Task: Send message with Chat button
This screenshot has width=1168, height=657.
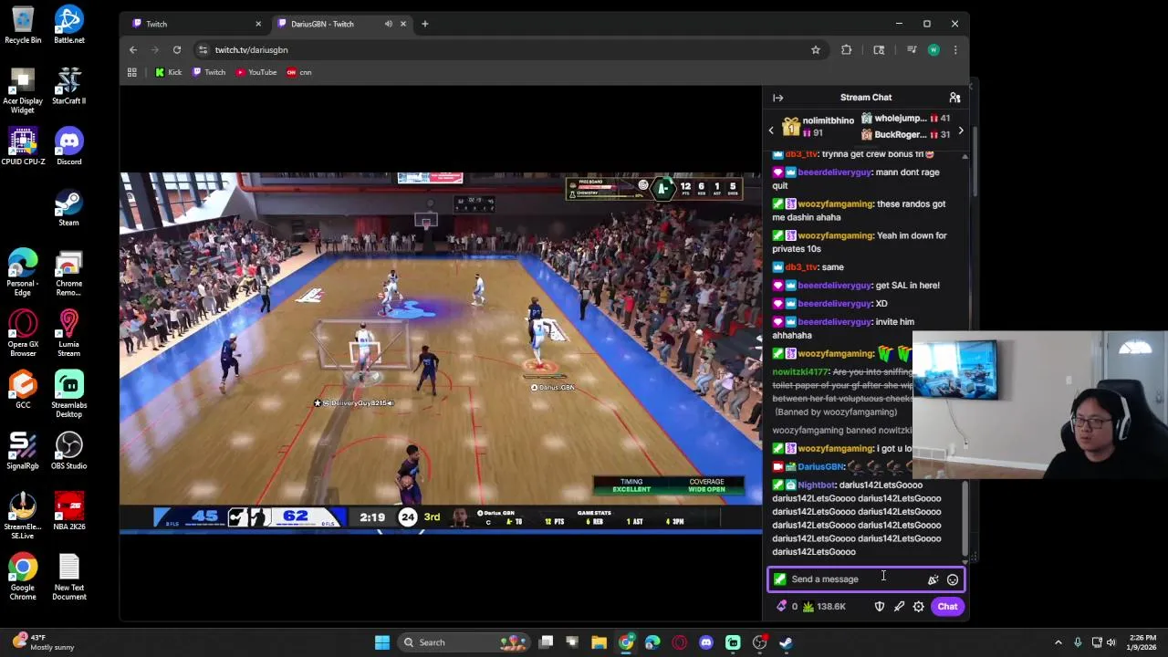Action: click(947, 607)
